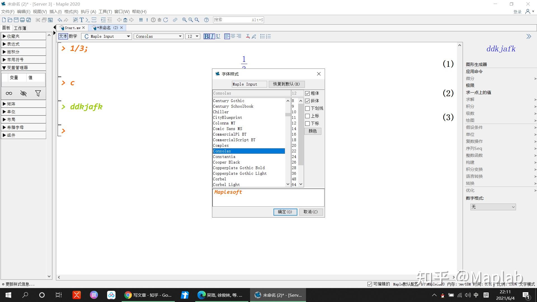Open the 格式(R) menu
Image resolution: width=537 pixels, height=302 pixels.
(x=71, y=11)
